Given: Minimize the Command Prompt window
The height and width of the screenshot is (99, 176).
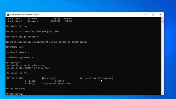Looking at the screenshot, I should tap(145, 15).
